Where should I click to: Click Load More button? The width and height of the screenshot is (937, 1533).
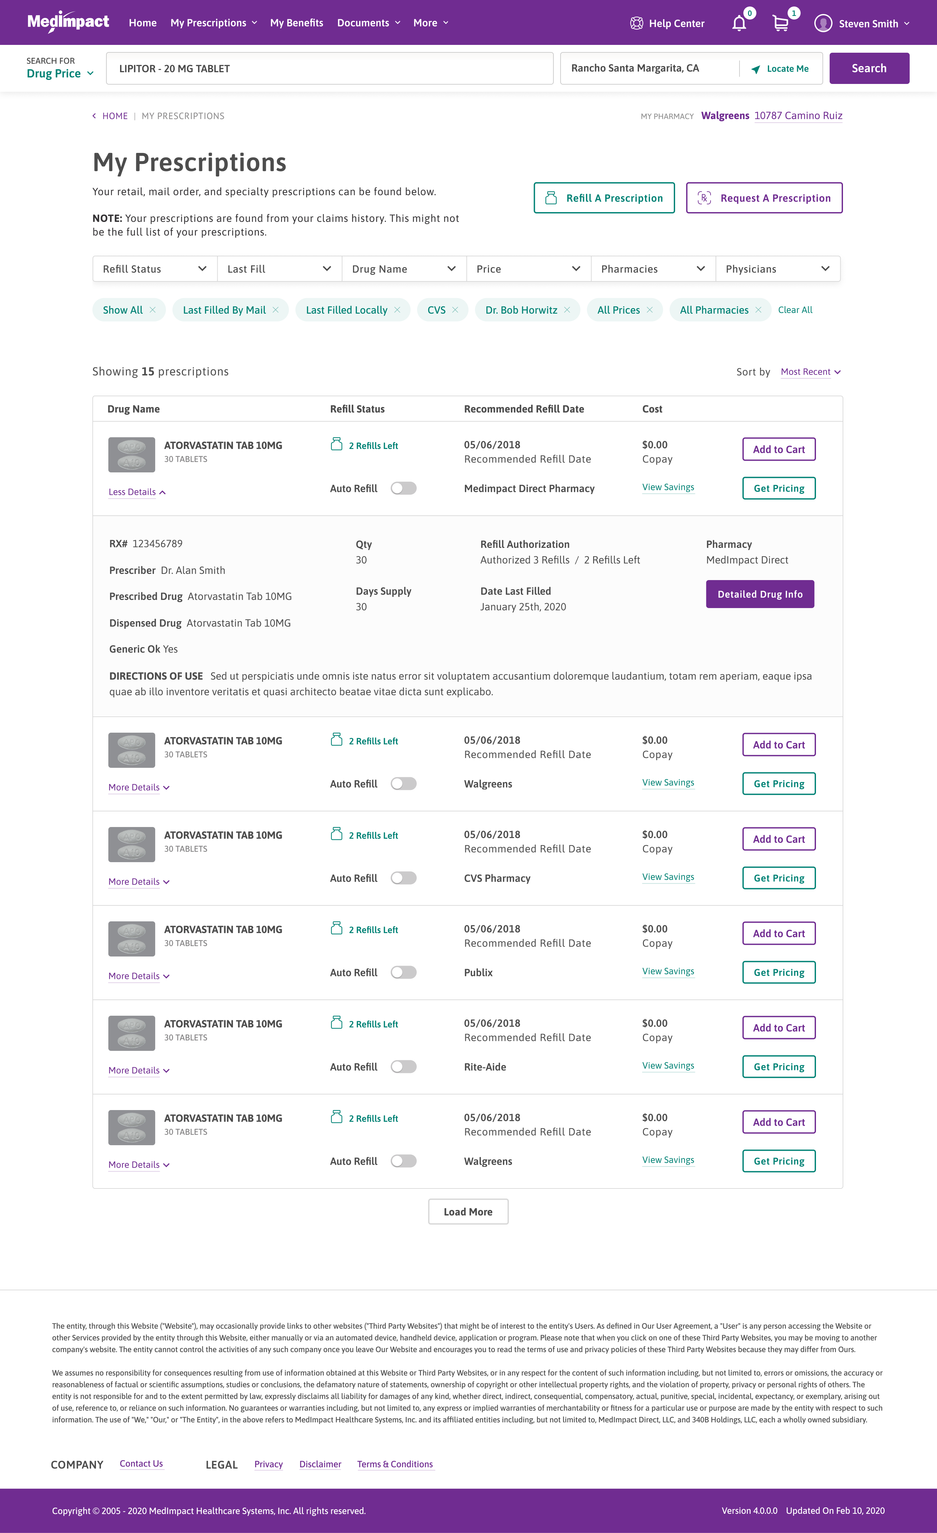click(468, 1211)
